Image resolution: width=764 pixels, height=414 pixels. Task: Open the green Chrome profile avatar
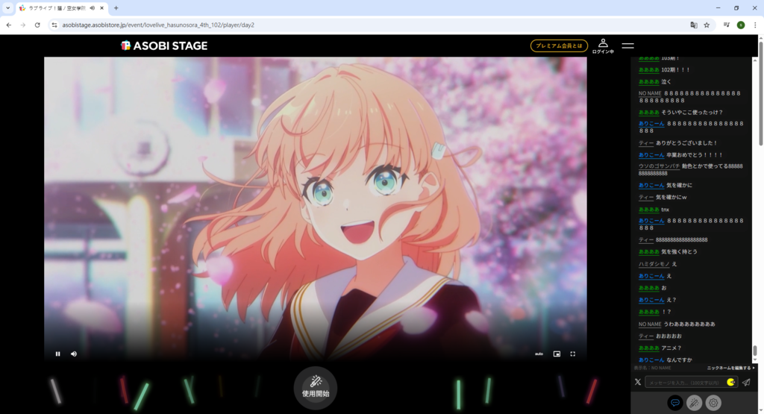click(x=741, y=25)
